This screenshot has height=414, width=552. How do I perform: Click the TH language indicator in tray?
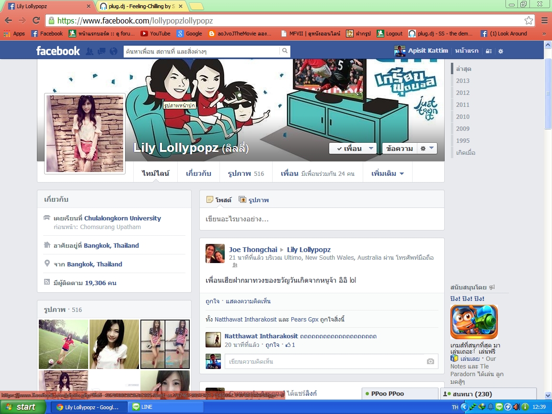(x=455, y=407)
